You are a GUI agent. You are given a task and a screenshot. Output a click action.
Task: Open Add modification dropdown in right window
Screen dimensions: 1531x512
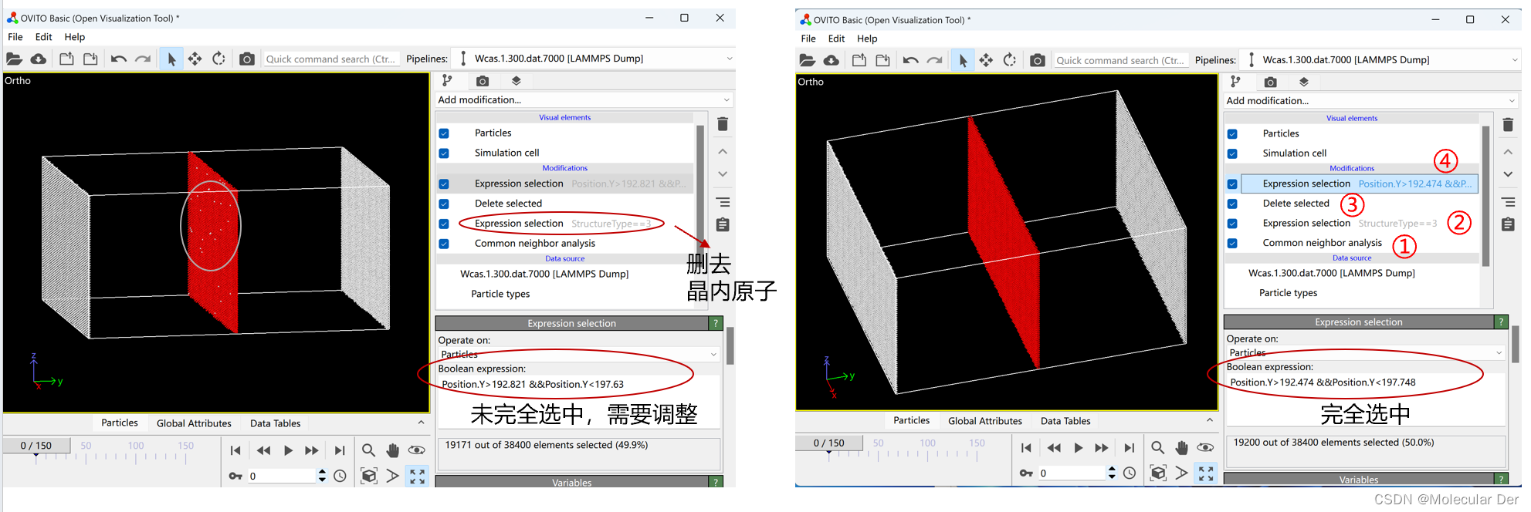pos(1371,100)
